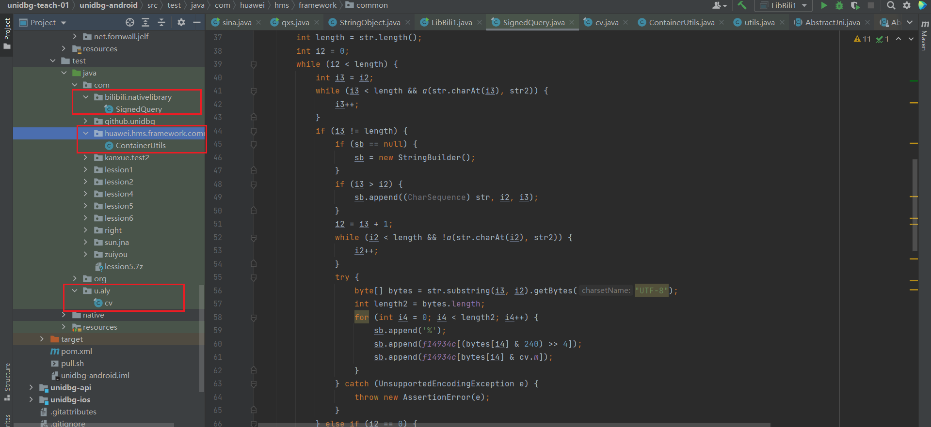Collapse the bilibili.nativelibrary package
Image resolution: width=931 pixels, height=427 pixels.
[x=86, y=97]
